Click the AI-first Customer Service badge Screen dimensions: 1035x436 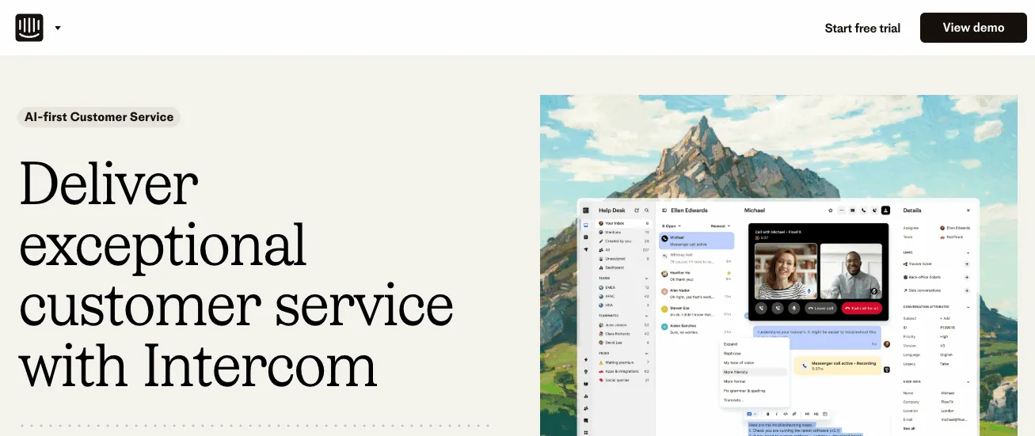(x=99, y=117)
